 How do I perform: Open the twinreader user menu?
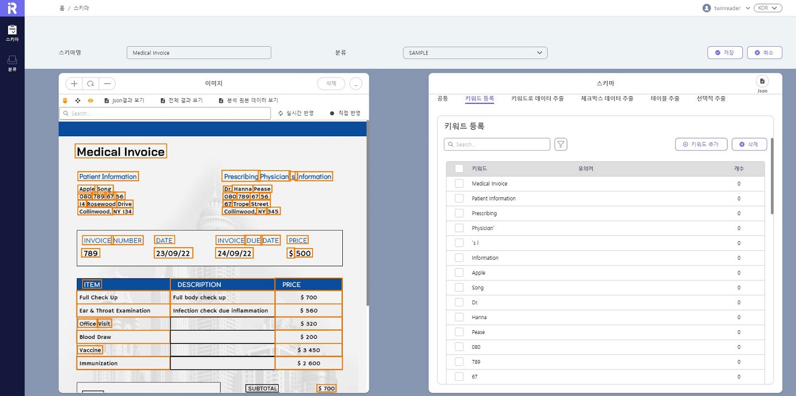[x=726, y=8]
